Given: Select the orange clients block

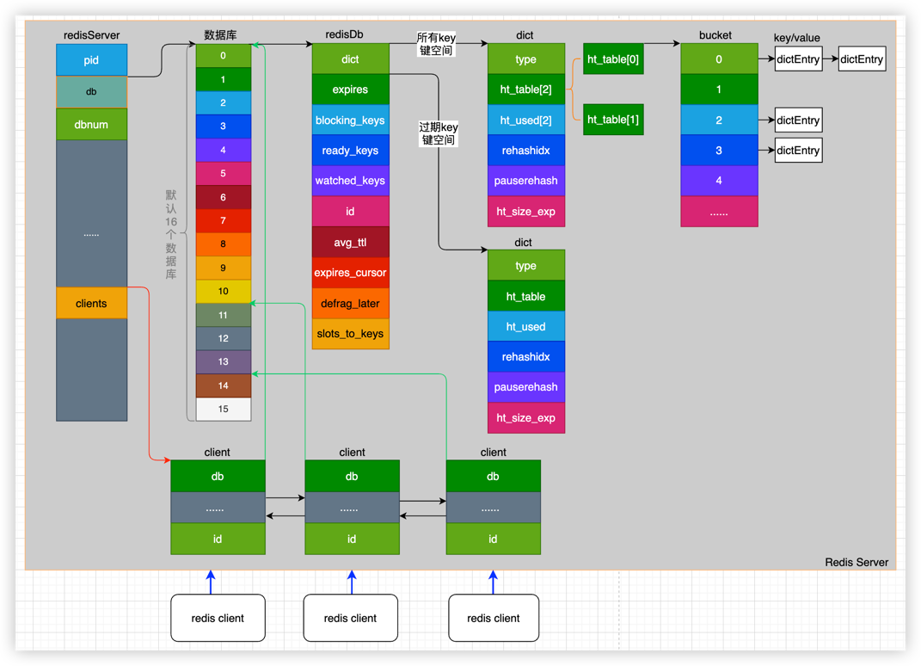Looking at the screenshot, I should click(x=91, y=304).
